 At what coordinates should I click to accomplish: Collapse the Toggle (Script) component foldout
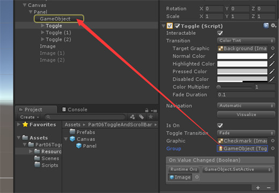163,26
